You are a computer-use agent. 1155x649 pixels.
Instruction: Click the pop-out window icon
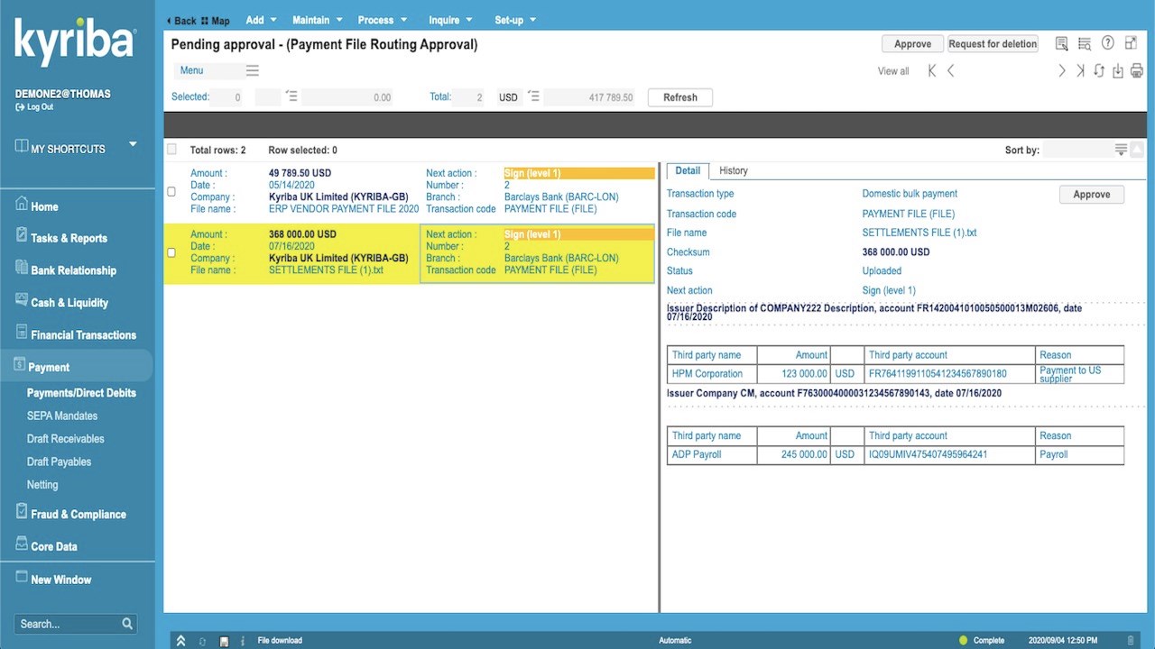pyautogui.click(x=1131, y=43)
